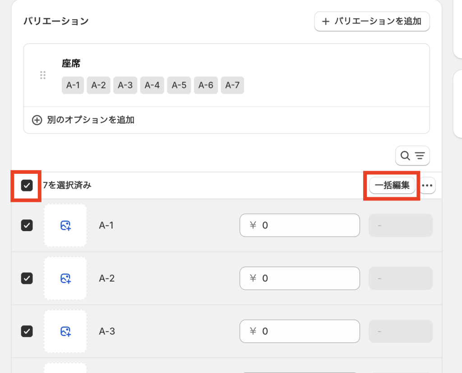Click the add image icon for A-3
This screenshot has height=373, width=462.
coord(65,332)
